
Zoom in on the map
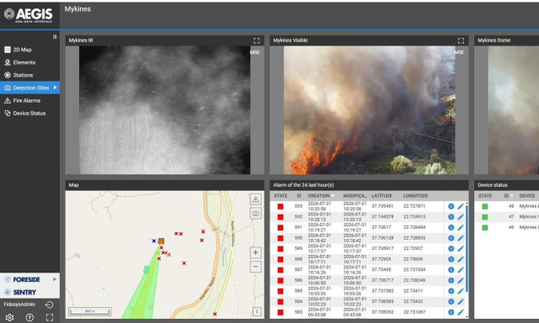coord(255,253)
